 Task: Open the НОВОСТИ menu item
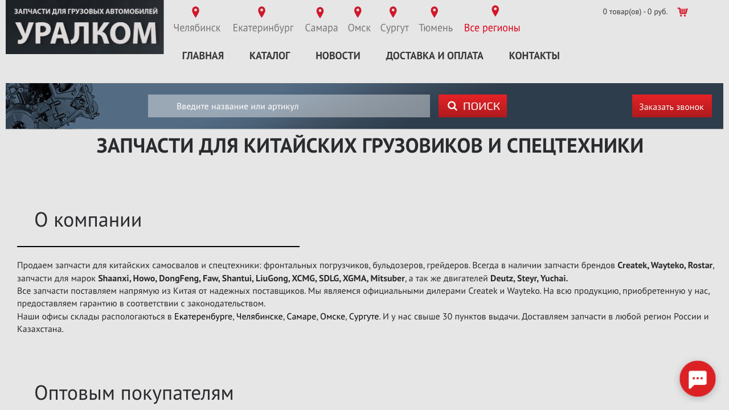[338, 56]
